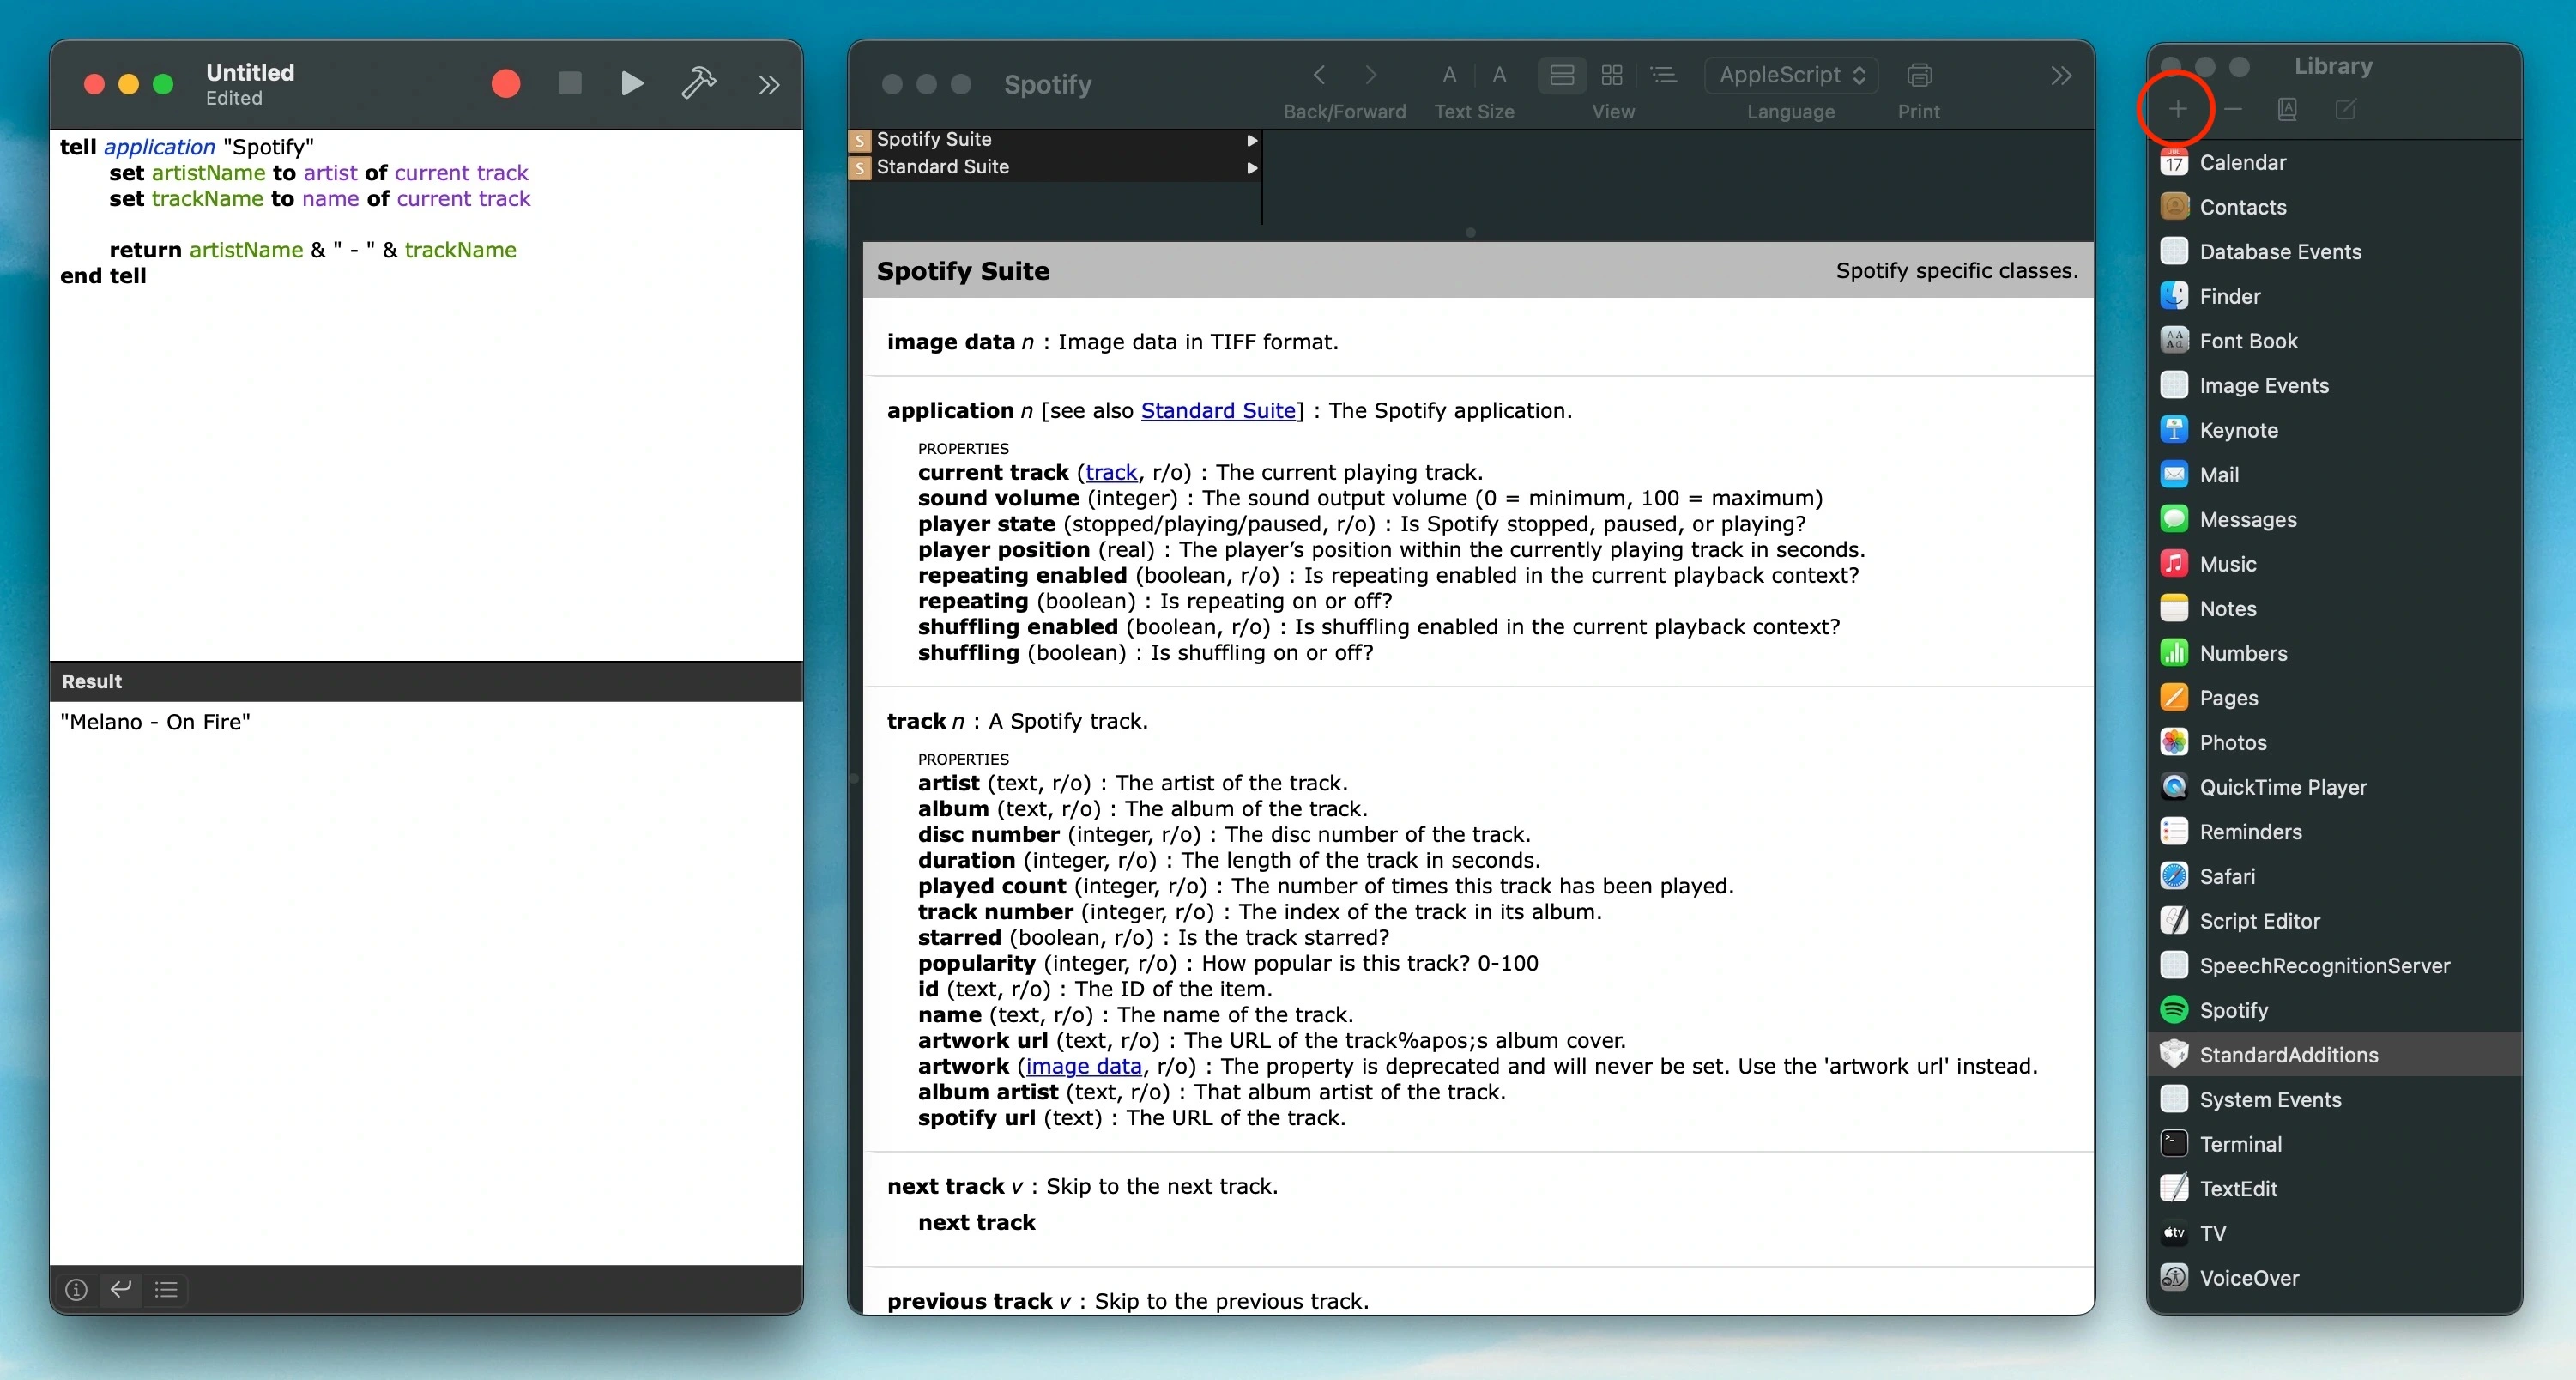Switch dictionary to outline list view
The image size is (2576, 1380).
(1663, 75)
